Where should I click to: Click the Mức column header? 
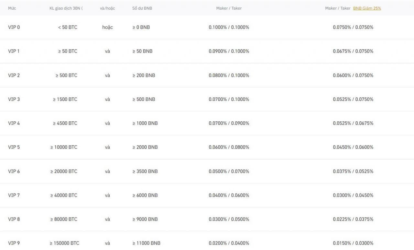(12, 8)
